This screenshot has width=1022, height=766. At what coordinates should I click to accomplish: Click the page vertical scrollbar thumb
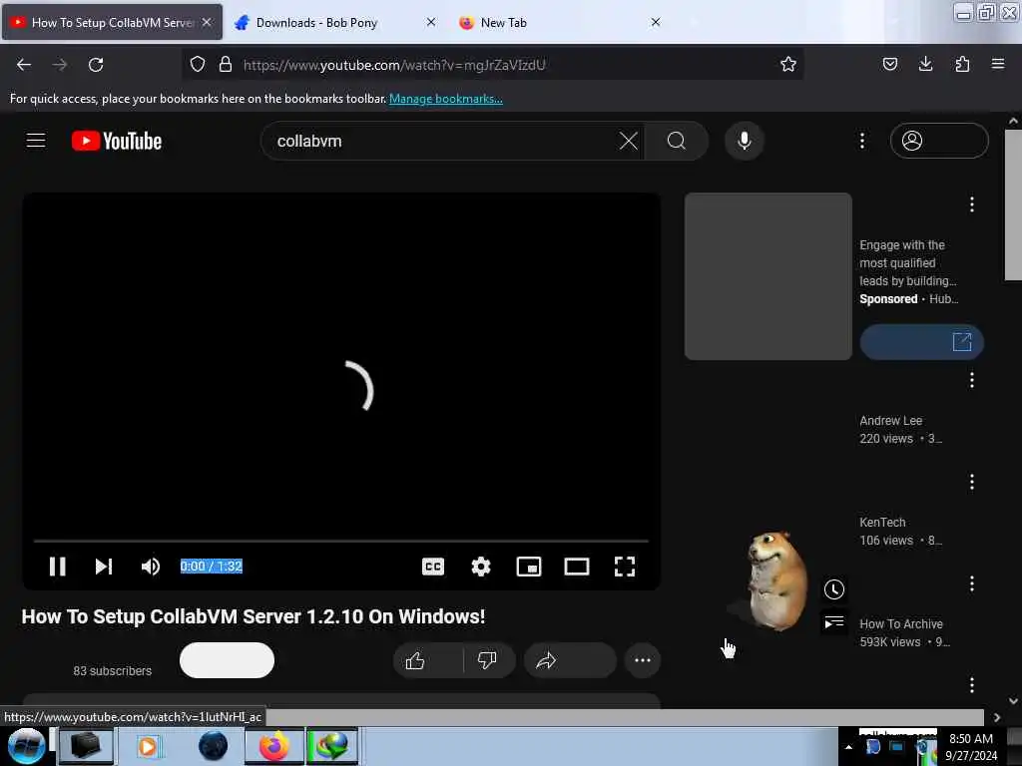(x=1013, y=204)
